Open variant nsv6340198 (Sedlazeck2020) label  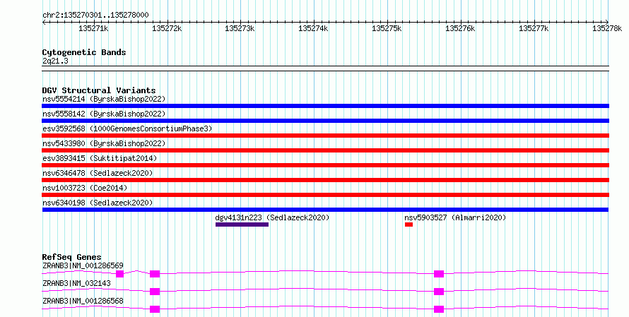pos(98,203)
